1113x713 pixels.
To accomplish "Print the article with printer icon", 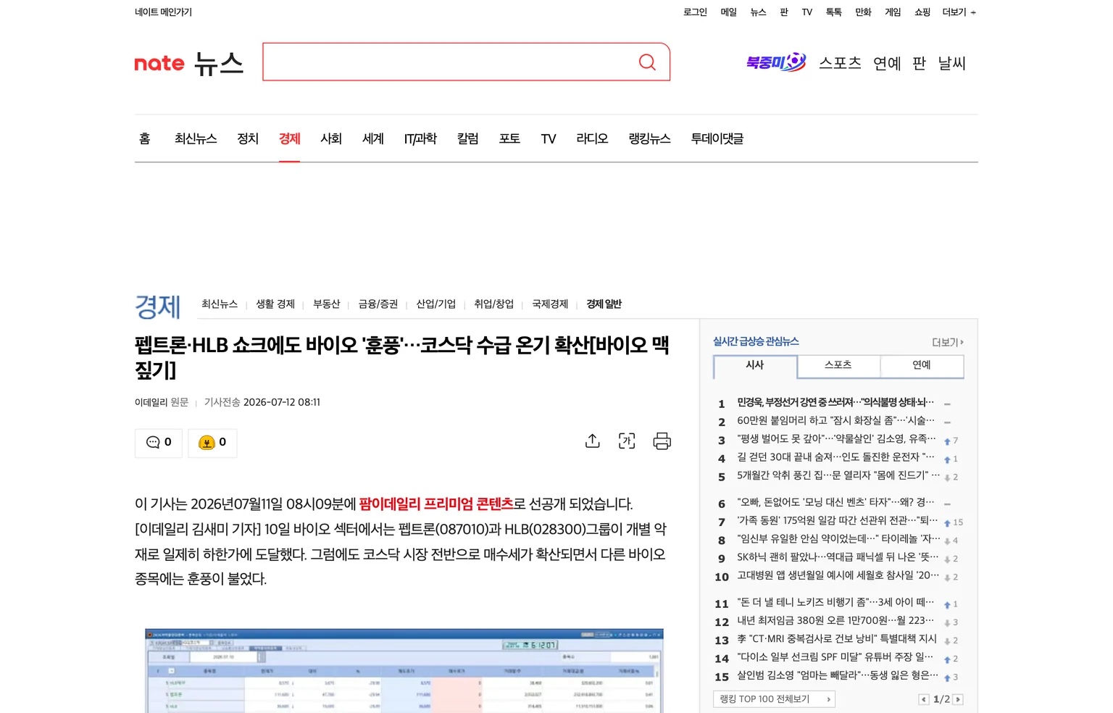I will tap(662, 441).
